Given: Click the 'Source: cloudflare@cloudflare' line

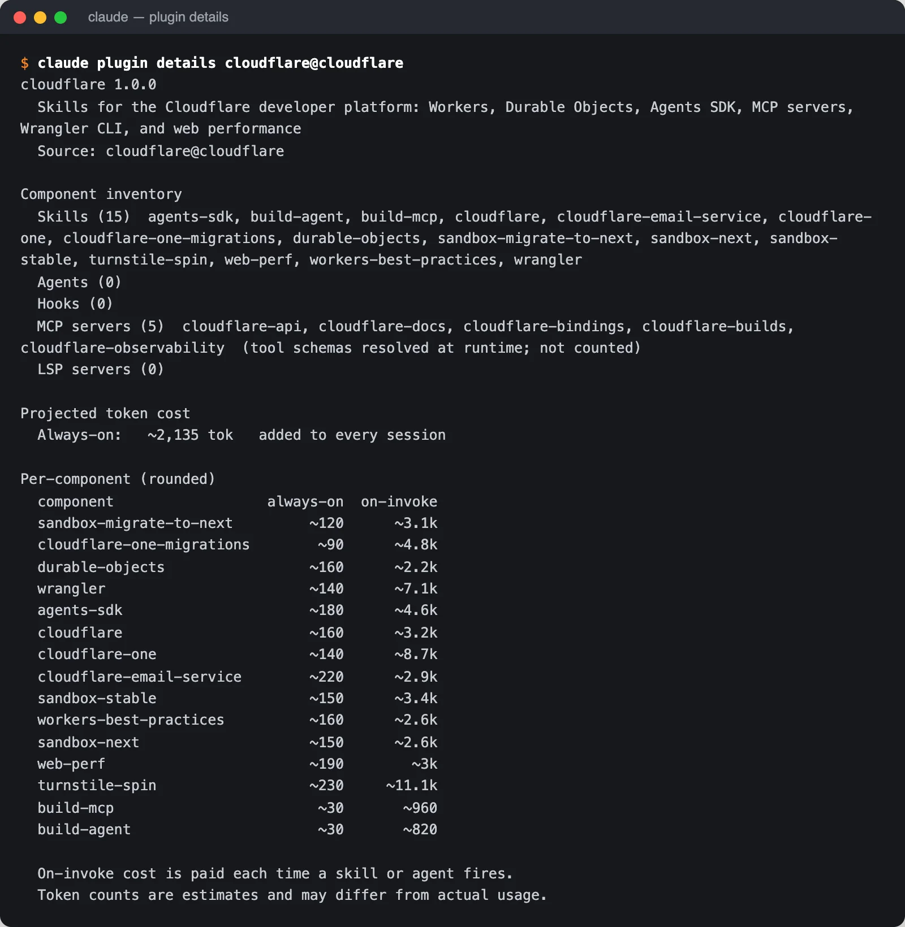Looking at the screenshot, I should (x=161, y=151).
